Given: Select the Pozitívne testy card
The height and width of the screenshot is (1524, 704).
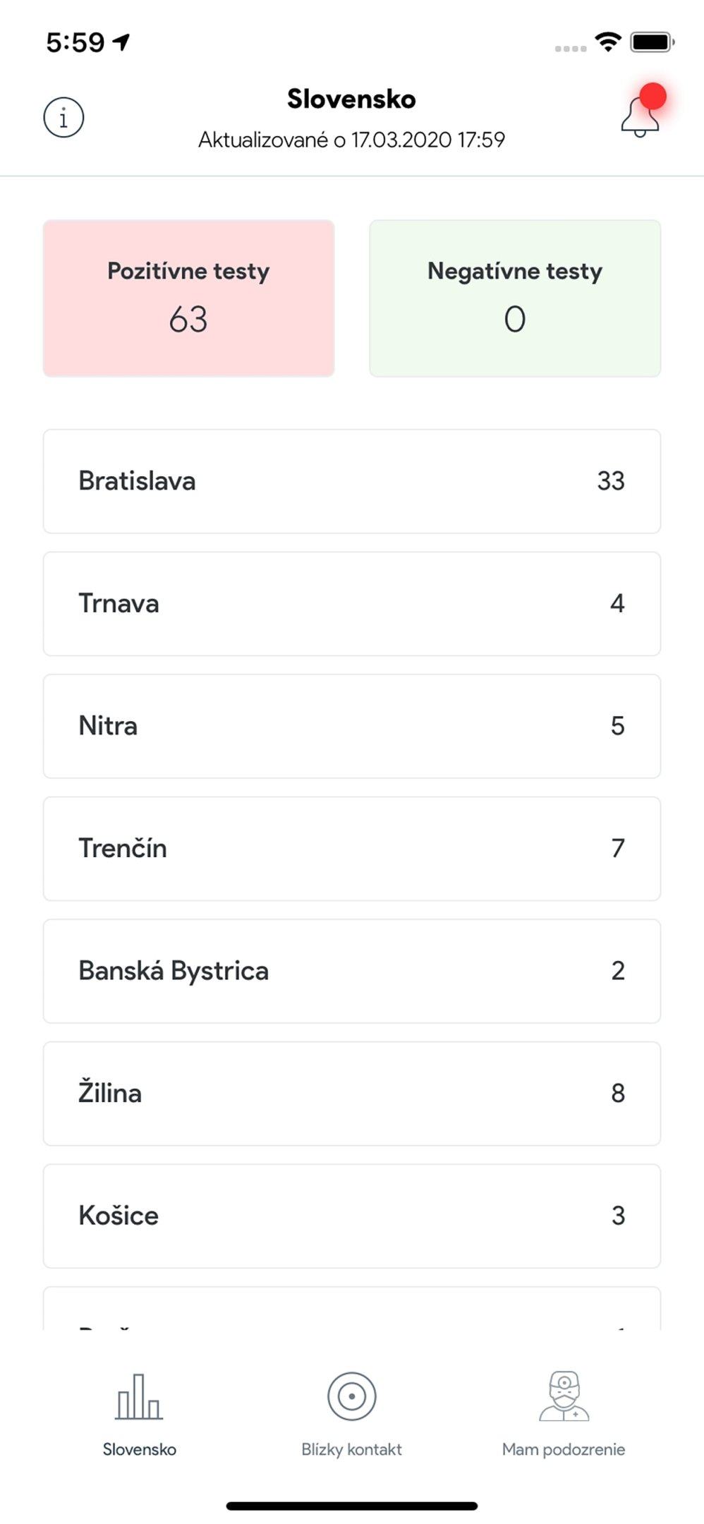Looking at the screenshot, I should click(x=188, y=298).
